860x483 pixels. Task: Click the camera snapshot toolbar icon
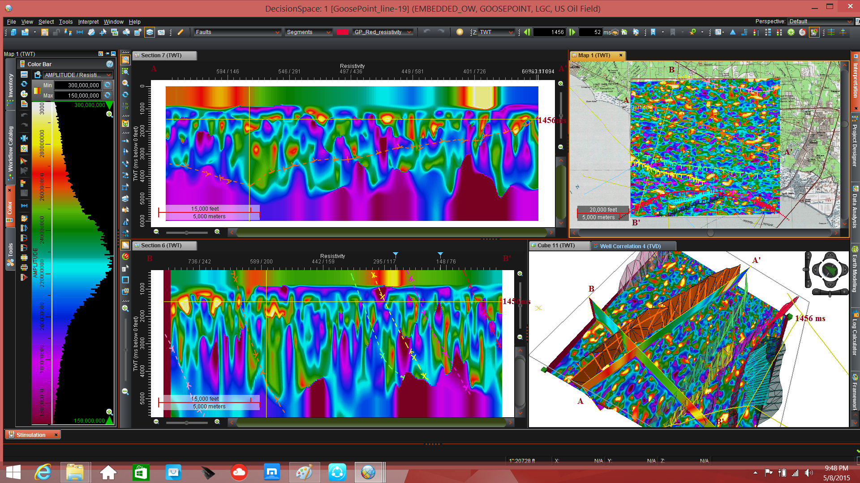(161, 32)
